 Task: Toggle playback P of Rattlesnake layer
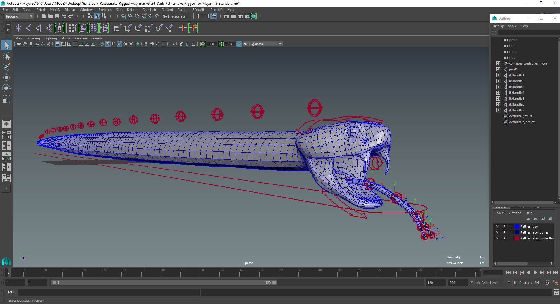[504, 227]
